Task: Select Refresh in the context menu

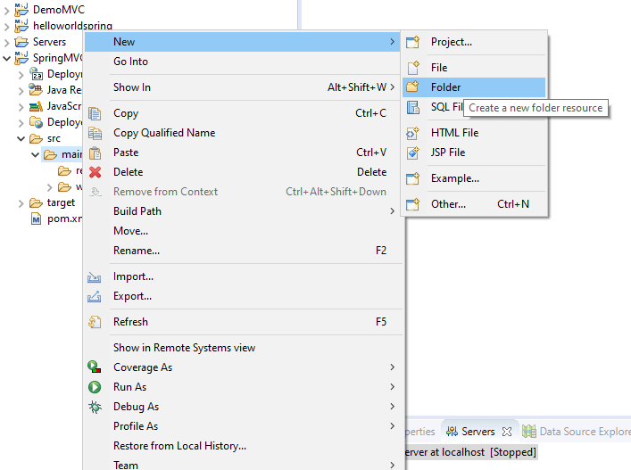Action: point(130,322)
